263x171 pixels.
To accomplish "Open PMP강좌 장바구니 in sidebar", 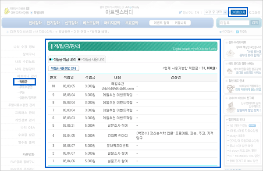I will point(22,162).
